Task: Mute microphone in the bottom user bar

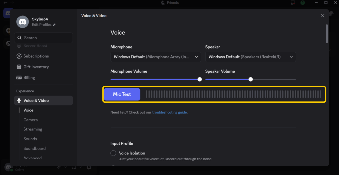Action: [x=59, y=167]
